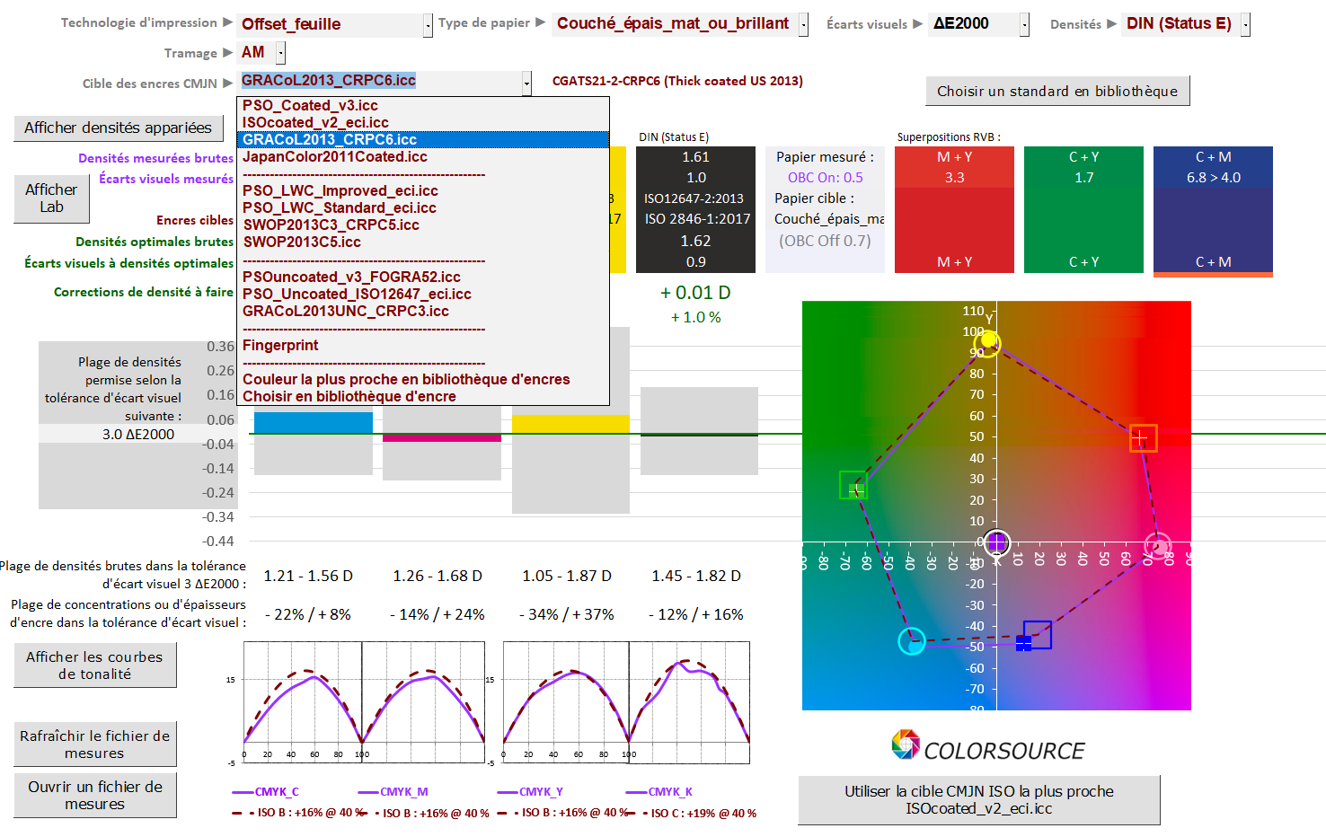Open the Type de papier dropdown arrow
Screen dimensions: 1326x837
pos(804,25)
